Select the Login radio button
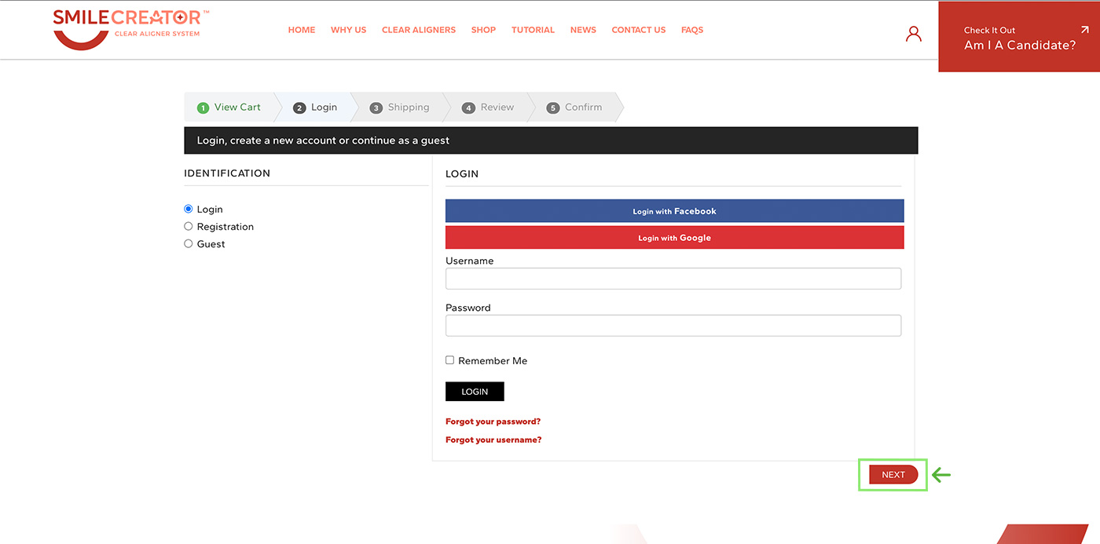This screenshot has width=1100, height=544. coord(189,209)
